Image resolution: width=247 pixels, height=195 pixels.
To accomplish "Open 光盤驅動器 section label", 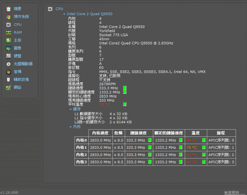I will coord(23,64).
